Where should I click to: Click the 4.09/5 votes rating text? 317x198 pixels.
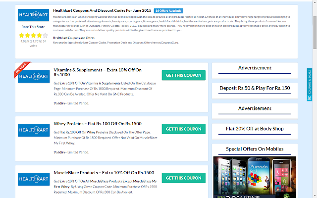33,44
